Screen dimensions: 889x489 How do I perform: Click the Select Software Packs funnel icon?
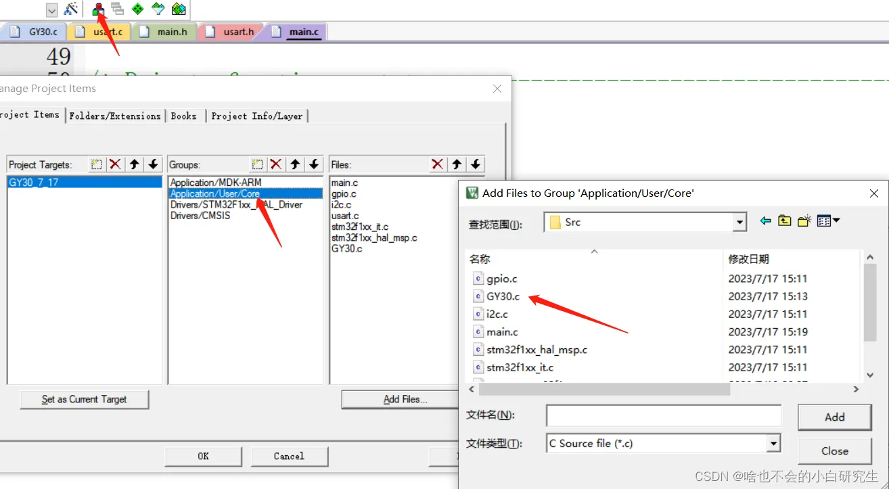click(158, 9)
